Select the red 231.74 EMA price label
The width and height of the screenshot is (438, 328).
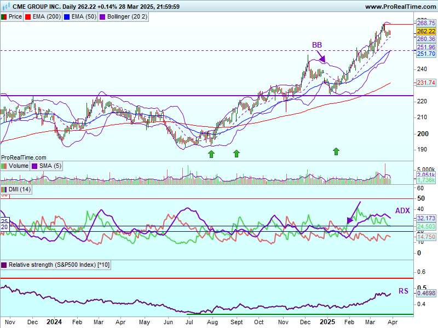(x=425, y=83)
